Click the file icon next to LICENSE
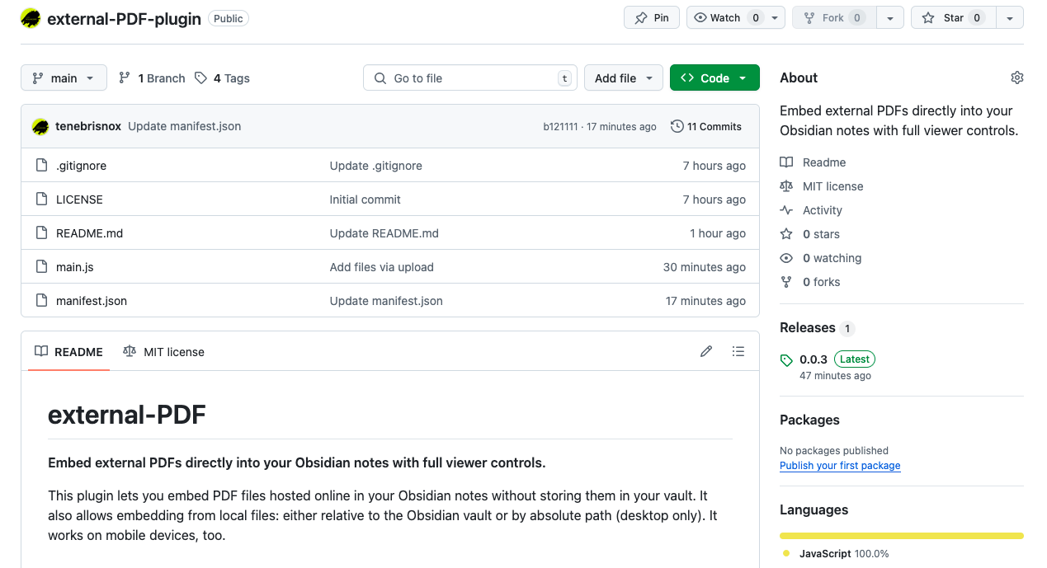This screenshot has width=1047, height=568. 41,200
